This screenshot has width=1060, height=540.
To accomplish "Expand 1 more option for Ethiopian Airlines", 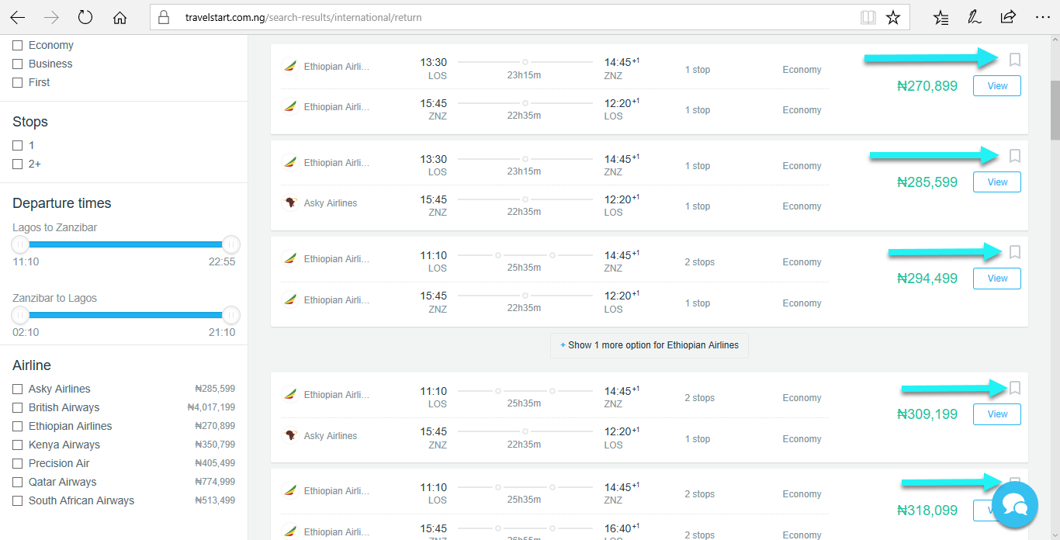I will coord(650,345).
